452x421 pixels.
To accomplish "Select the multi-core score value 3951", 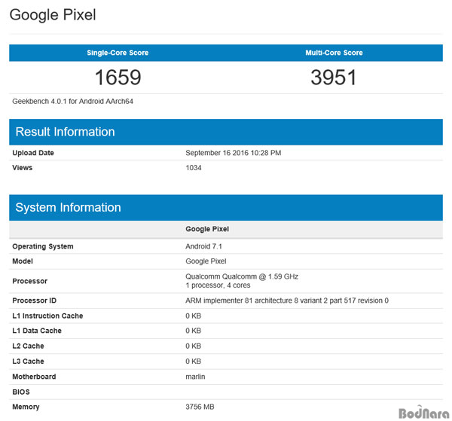I will pyautogui.click(x=334, y=78).
